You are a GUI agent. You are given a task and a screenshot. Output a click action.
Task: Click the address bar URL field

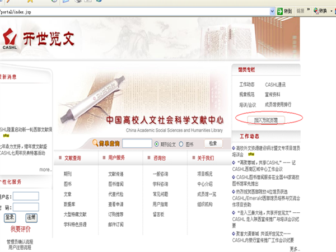point(134,12)
